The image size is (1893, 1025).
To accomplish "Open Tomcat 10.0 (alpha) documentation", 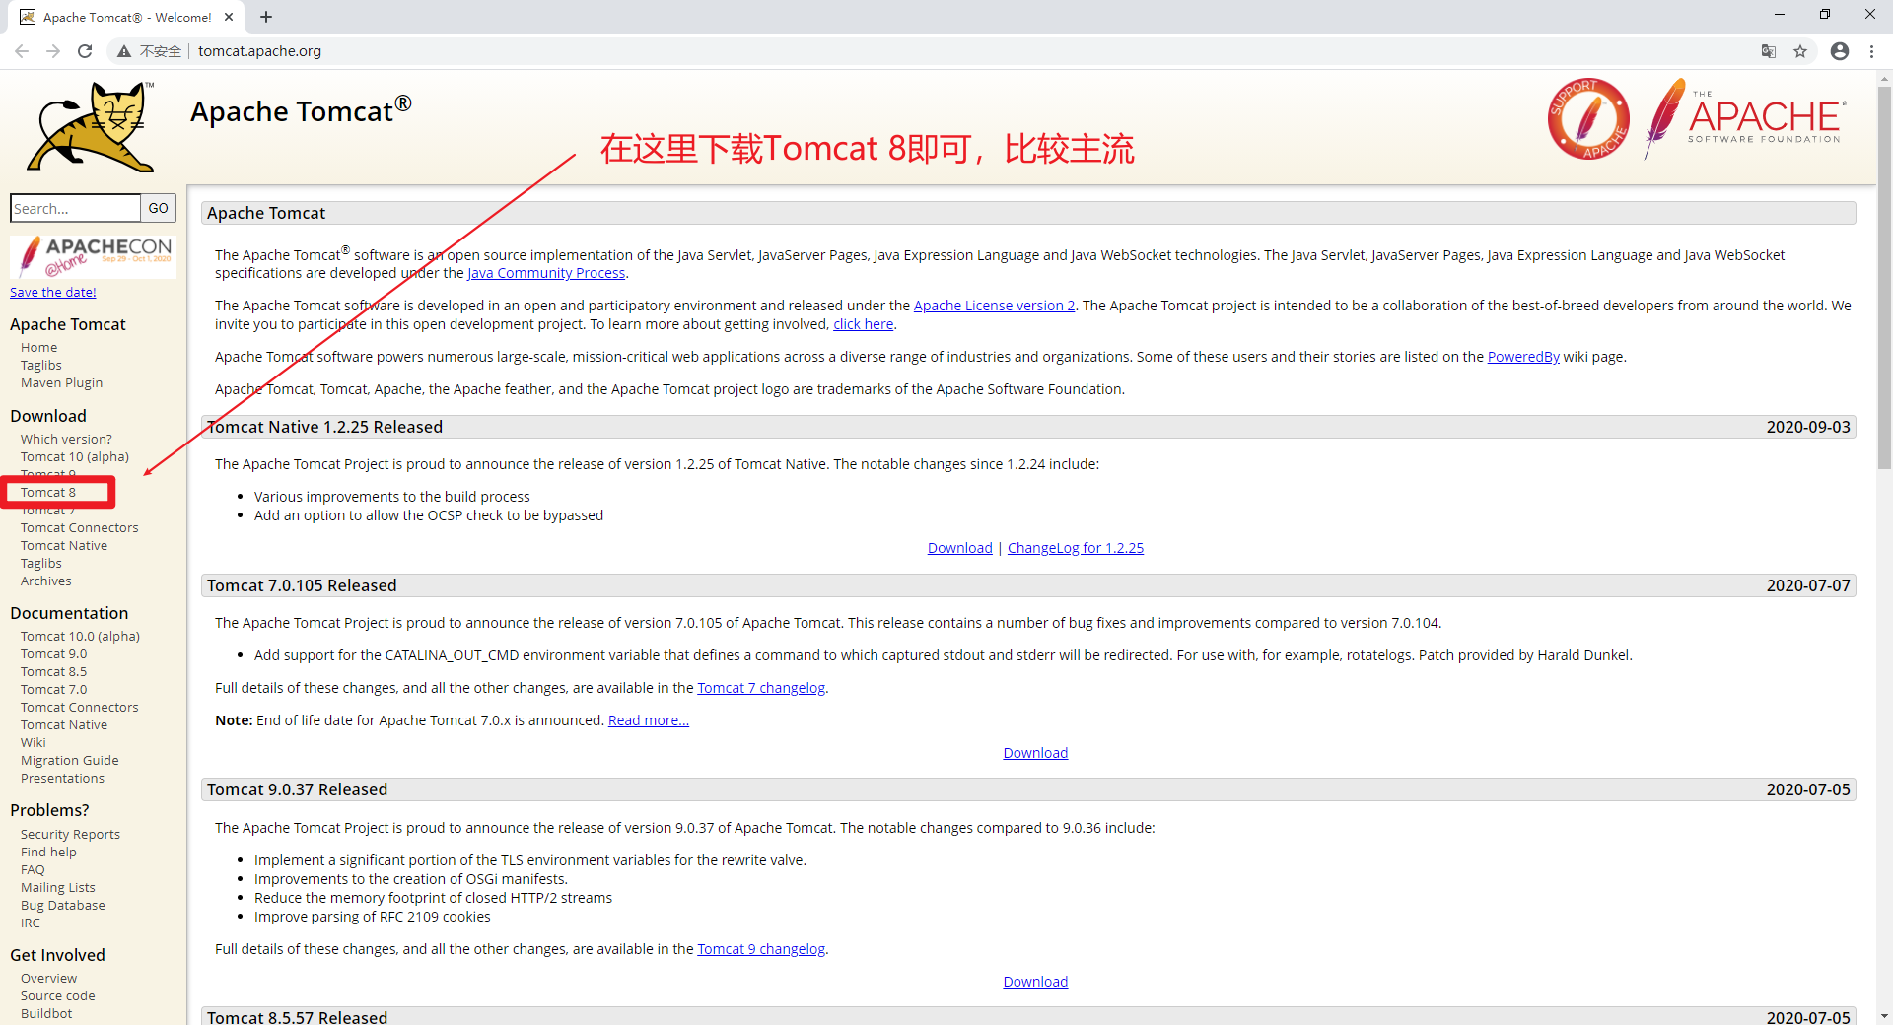I will coord(80,636).
